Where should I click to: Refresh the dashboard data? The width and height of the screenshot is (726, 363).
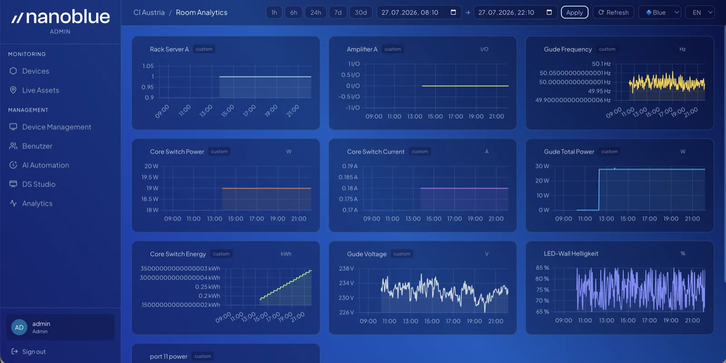tap(613, 12)
